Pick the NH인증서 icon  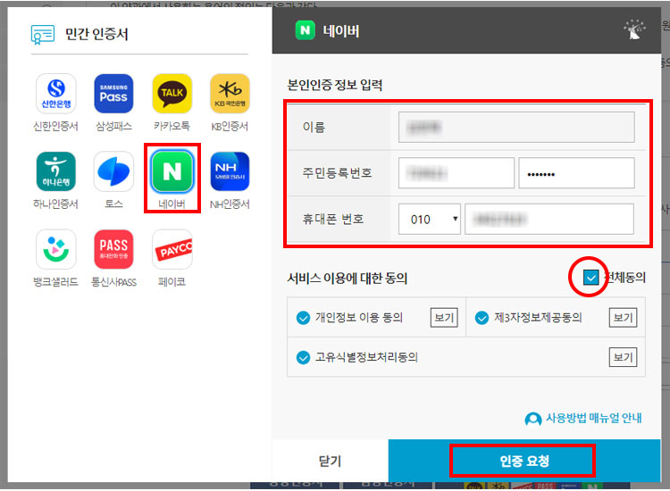click(x=230, y=171)
